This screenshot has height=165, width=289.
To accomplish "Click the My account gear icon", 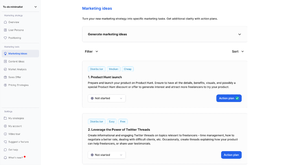I will coord(5,126).
